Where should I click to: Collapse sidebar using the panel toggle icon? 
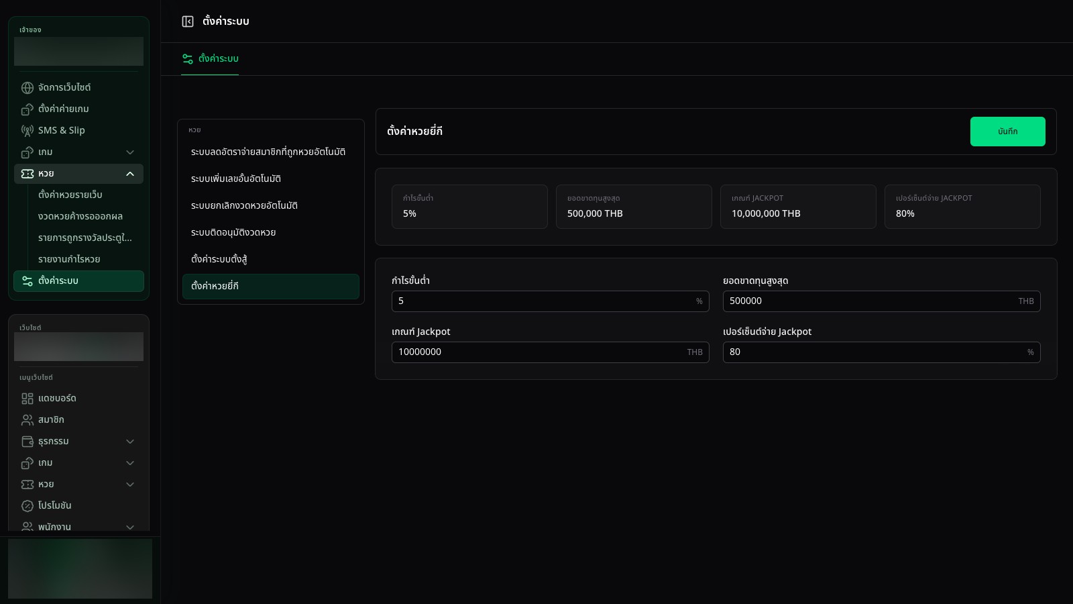pyautogui.click(x=188, y=21)
